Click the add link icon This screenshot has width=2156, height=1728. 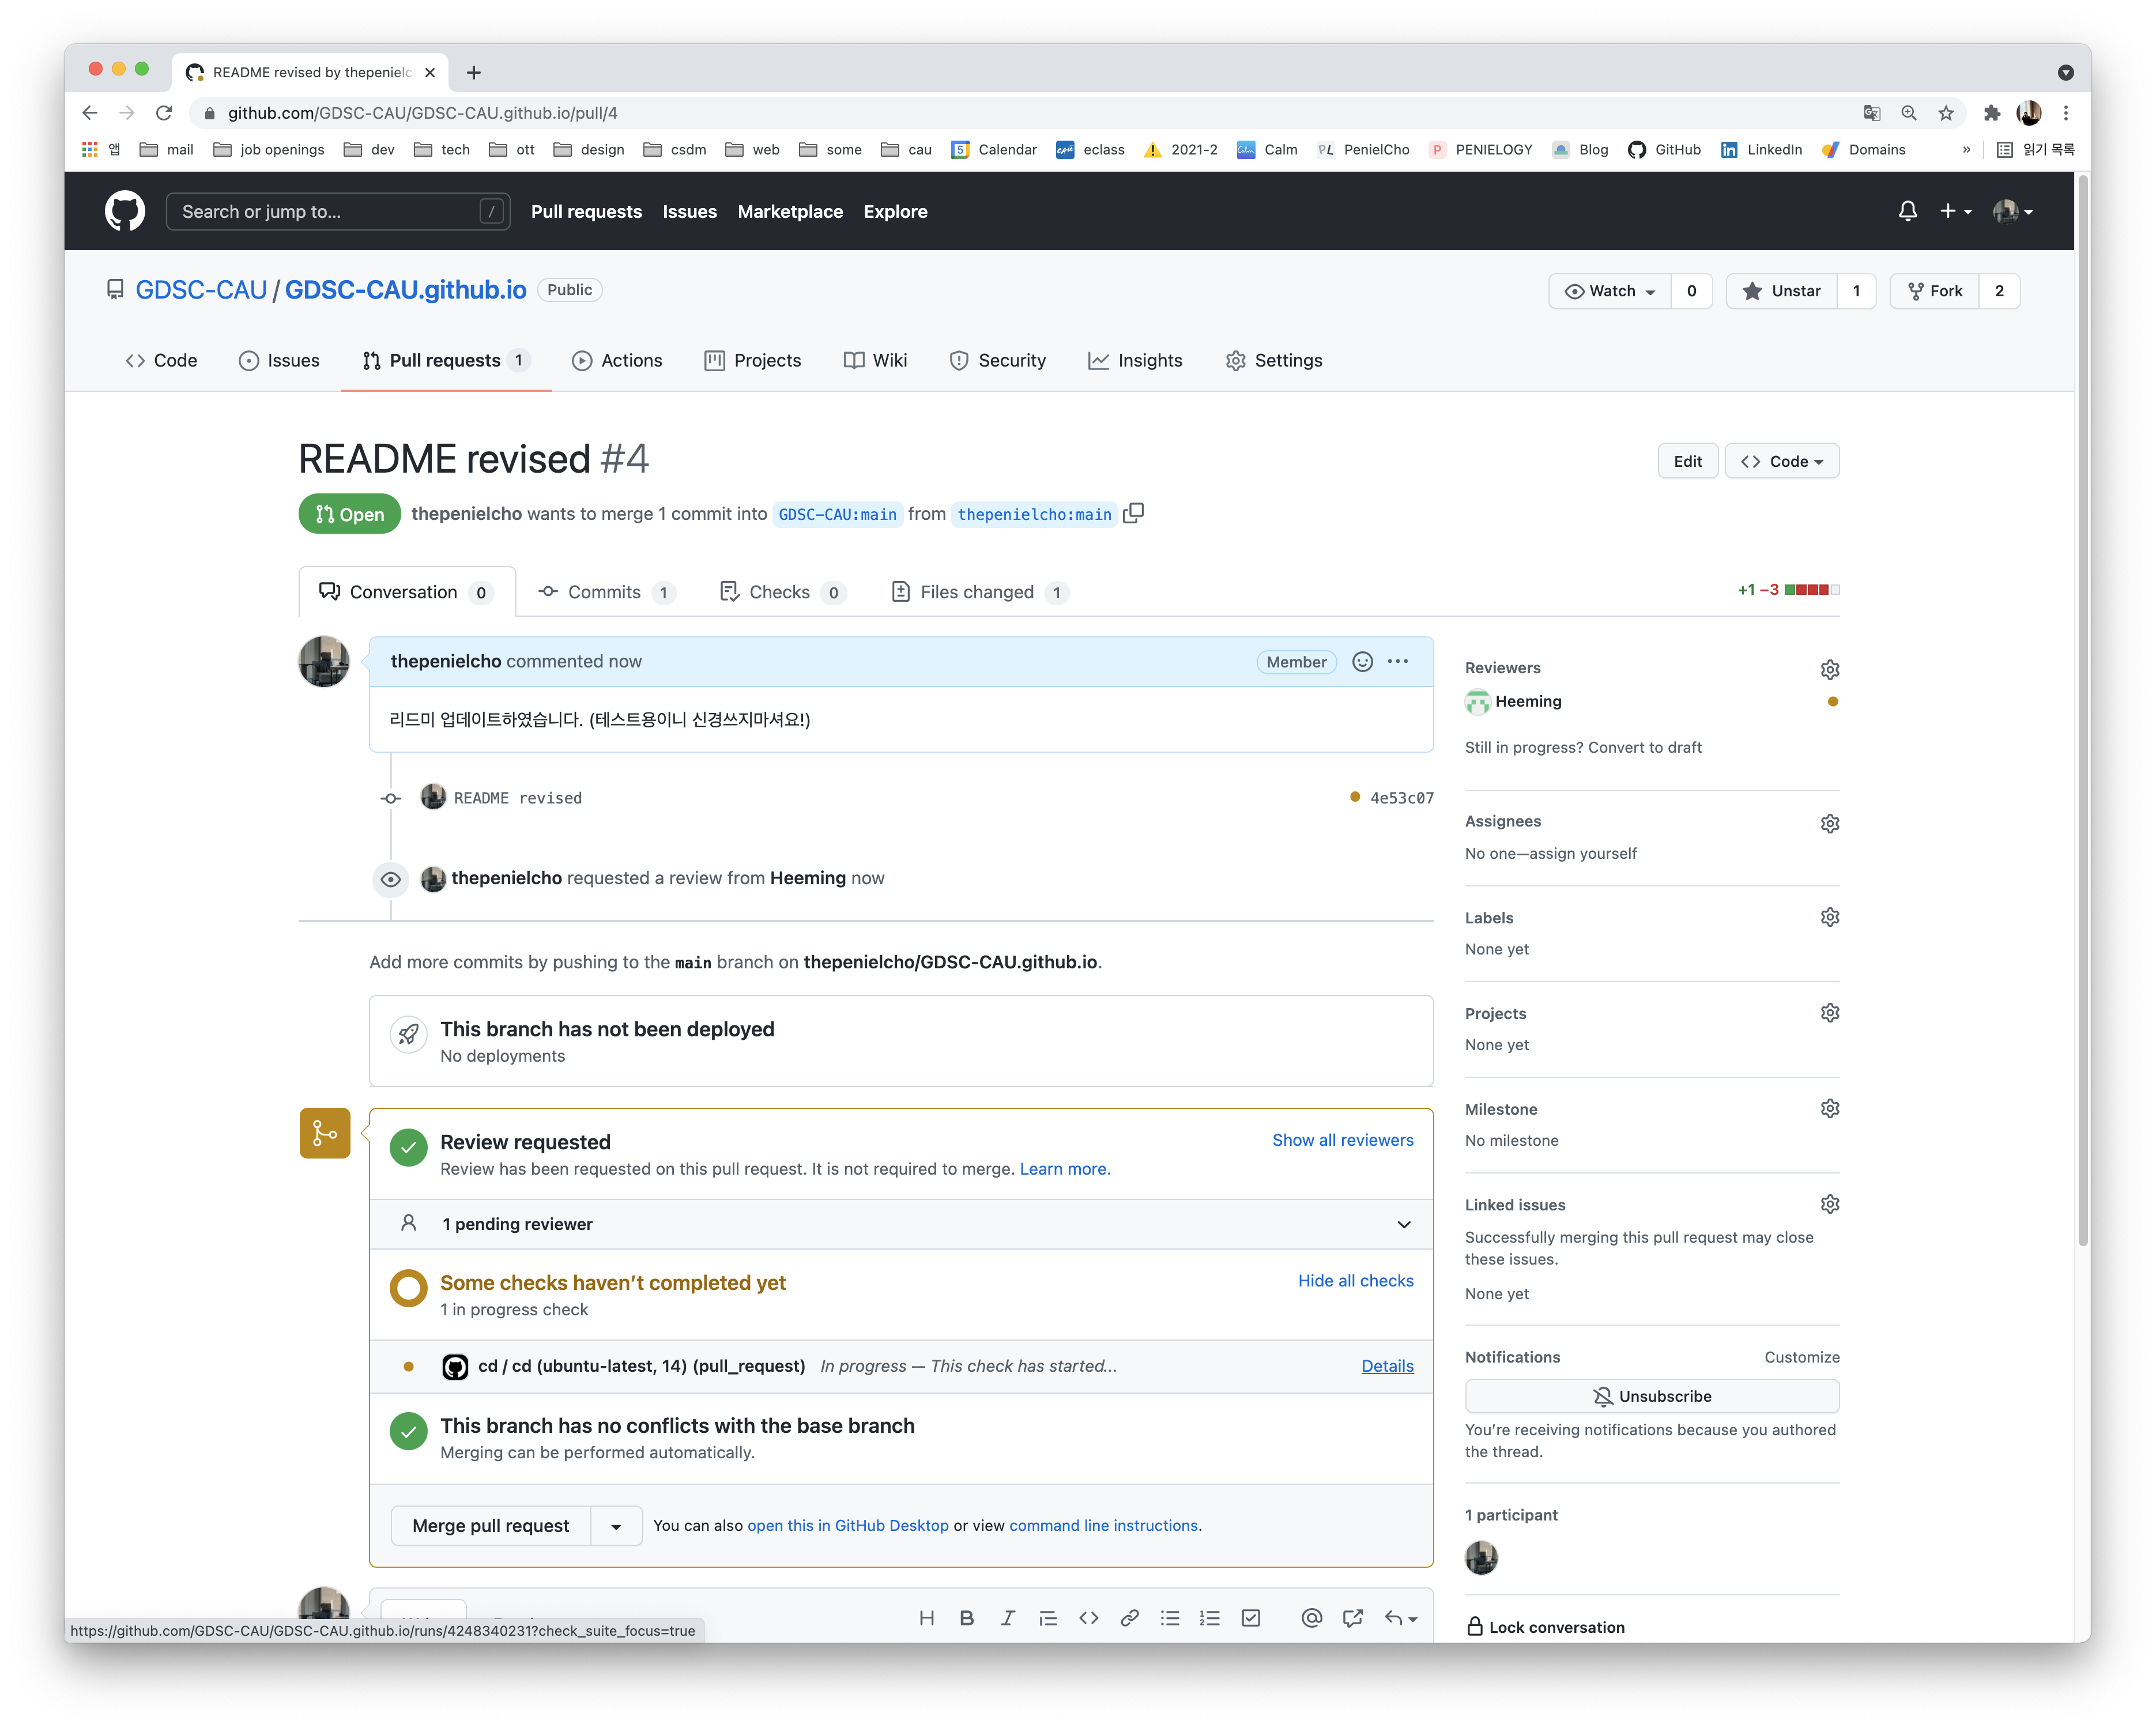1130,1618
